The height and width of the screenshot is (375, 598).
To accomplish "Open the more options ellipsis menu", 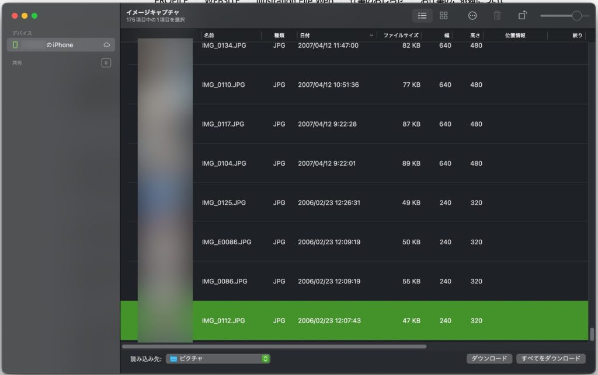I will pyautogui.click(x=472, y=16).
